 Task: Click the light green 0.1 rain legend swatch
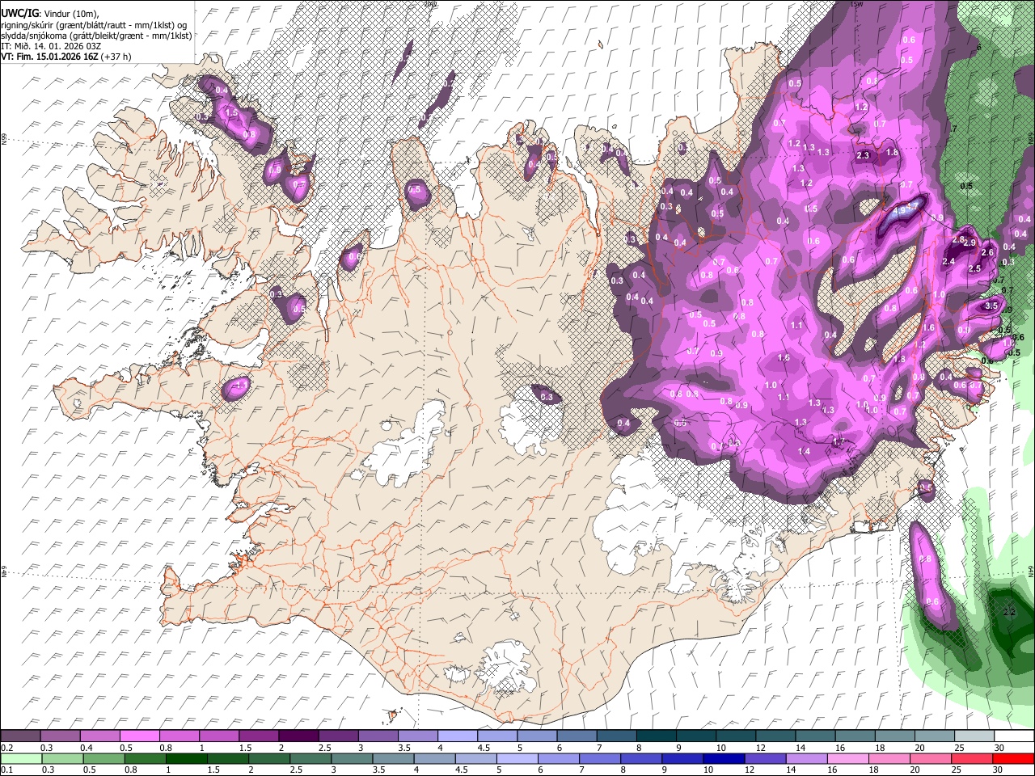tap(22, 758)
